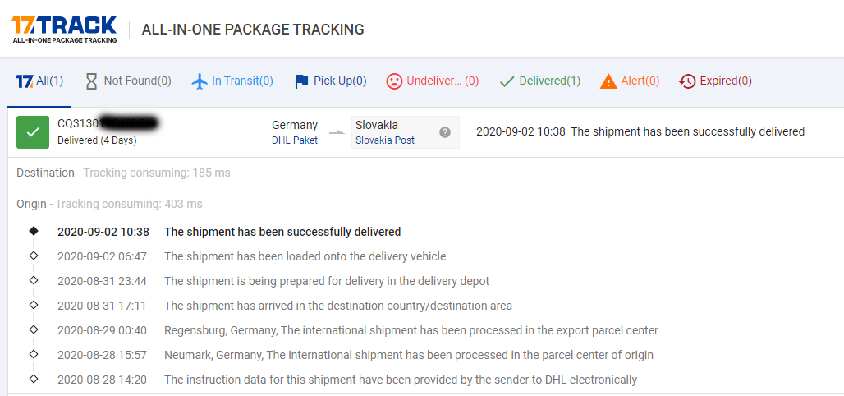The image size is (844, 396).
Task: Click the orange Alert triangle icon
Action: pos(608,81)
